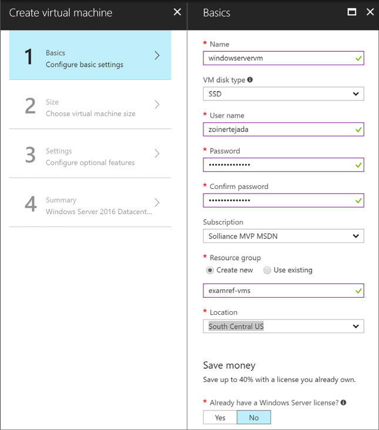The height and width of the screenshot is (430, 379).
Task: Click the chevron arrow on the Basics step
Action: click(157, 55)
